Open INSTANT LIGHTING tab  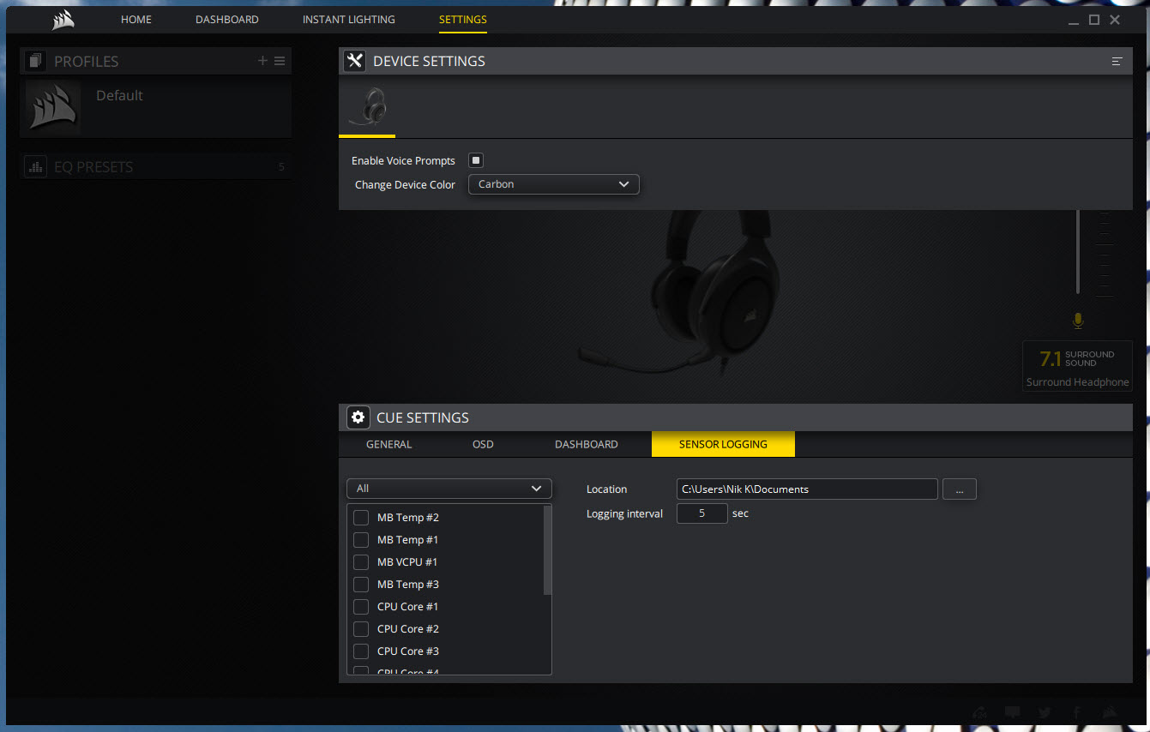pos(349,20)
